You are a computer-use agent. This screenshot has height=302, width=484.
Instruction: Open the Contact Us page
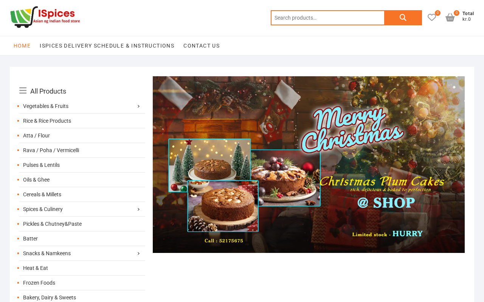tap(202, 46)
